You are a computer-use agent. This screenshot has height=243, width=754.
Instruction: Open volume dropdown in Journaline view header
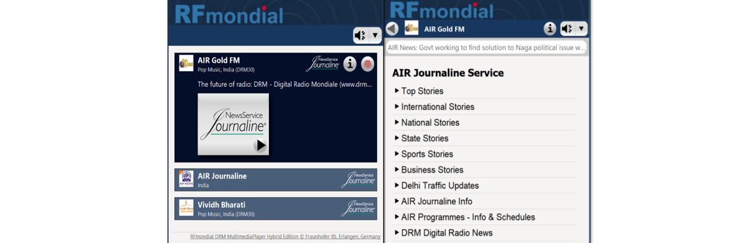click(581, 29)
